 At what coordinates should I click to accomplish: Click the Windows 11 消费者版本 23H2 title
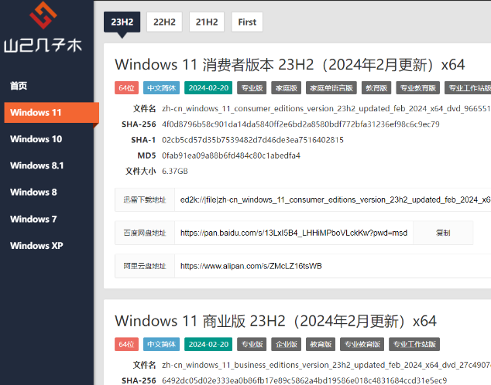point(290,65)
